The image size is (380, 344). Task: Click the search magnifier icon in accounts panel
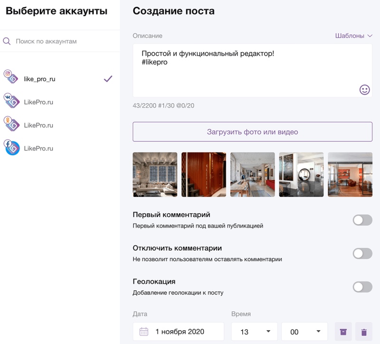click(x=7, y=41)
